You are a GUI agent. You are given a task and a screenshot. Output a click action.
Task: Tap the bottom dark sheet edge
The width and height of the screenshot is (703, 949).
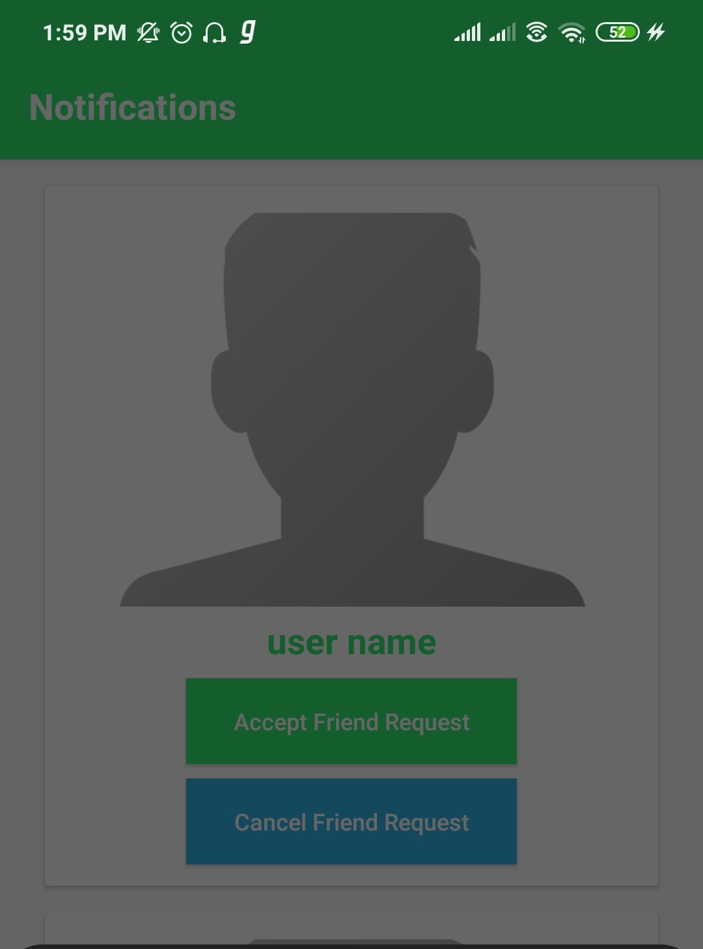coord(351,946)
